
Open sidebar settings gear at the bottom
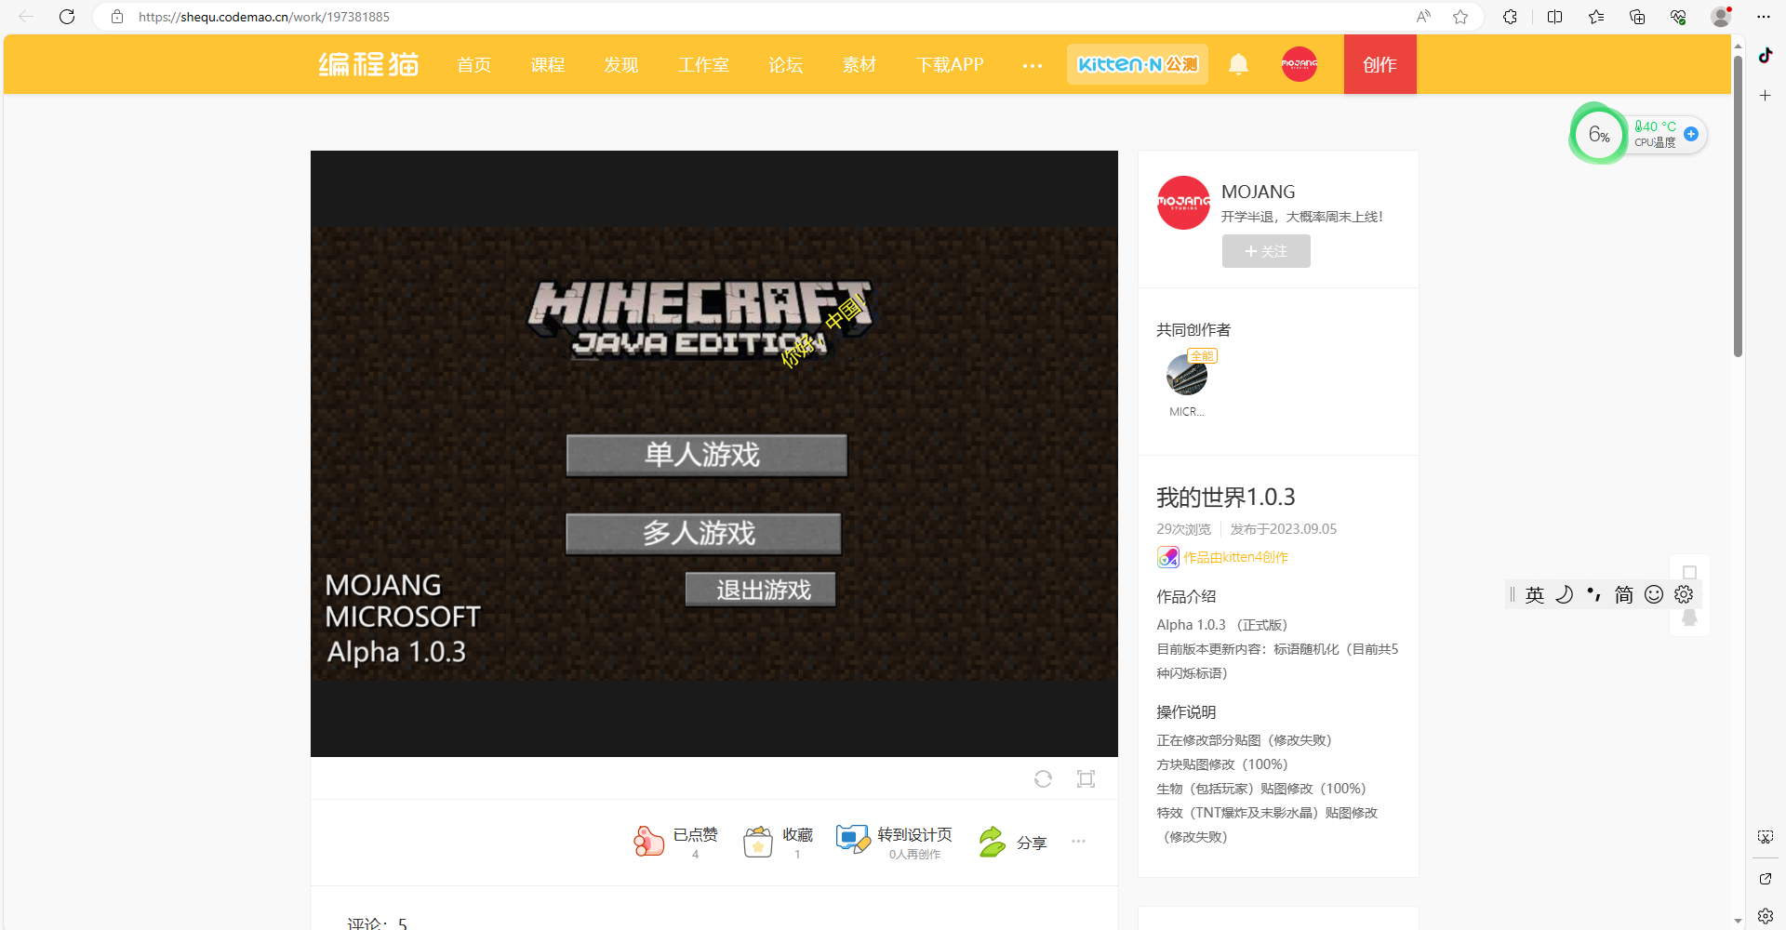point(1765,916)
